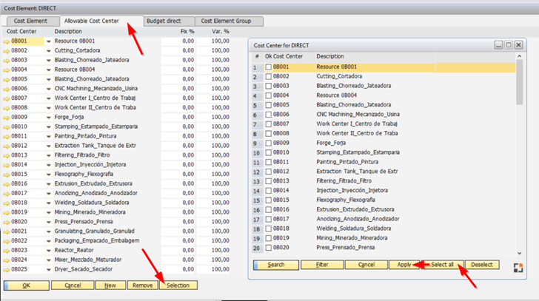Expand cost center dropdown for 0B020

[x=49, y=222]
